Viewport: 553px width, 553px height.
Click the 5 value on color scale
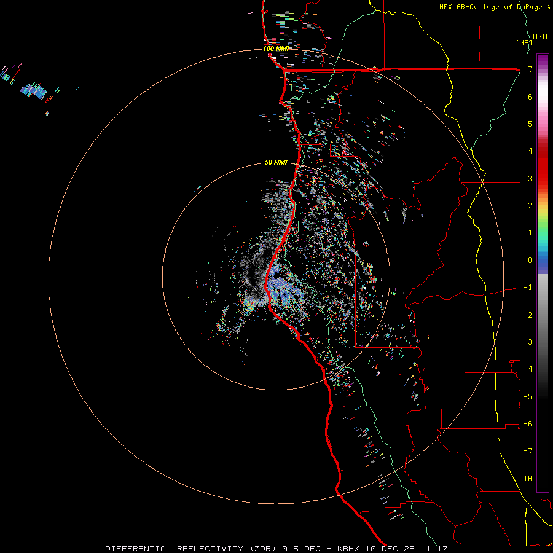click(x=530, y=124)
